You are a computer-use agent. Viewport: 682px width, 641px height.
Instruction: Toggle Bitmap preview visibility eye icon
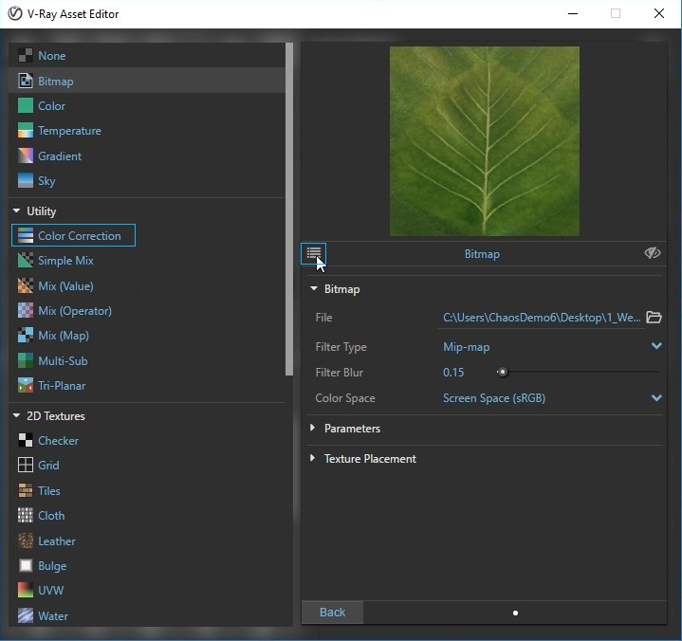point(652,253)
